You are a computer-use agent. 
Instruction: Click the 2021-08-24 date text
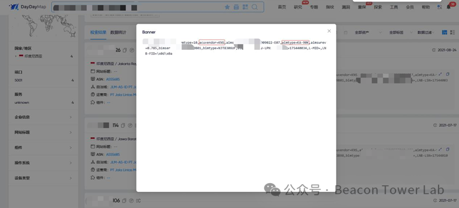[447, 50]
